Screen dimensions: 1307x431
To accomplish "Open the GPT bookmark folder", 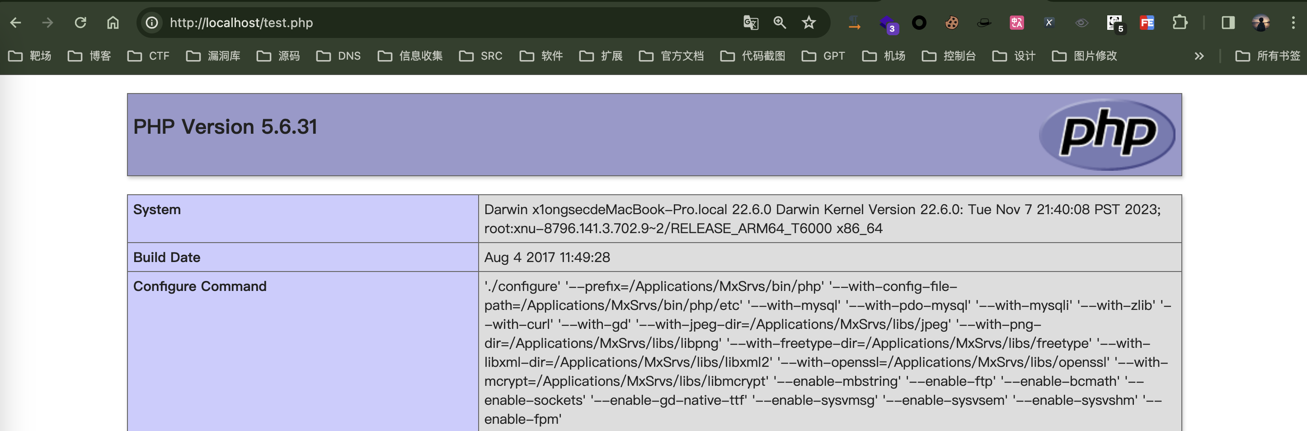I will click(x=823, y=56).
